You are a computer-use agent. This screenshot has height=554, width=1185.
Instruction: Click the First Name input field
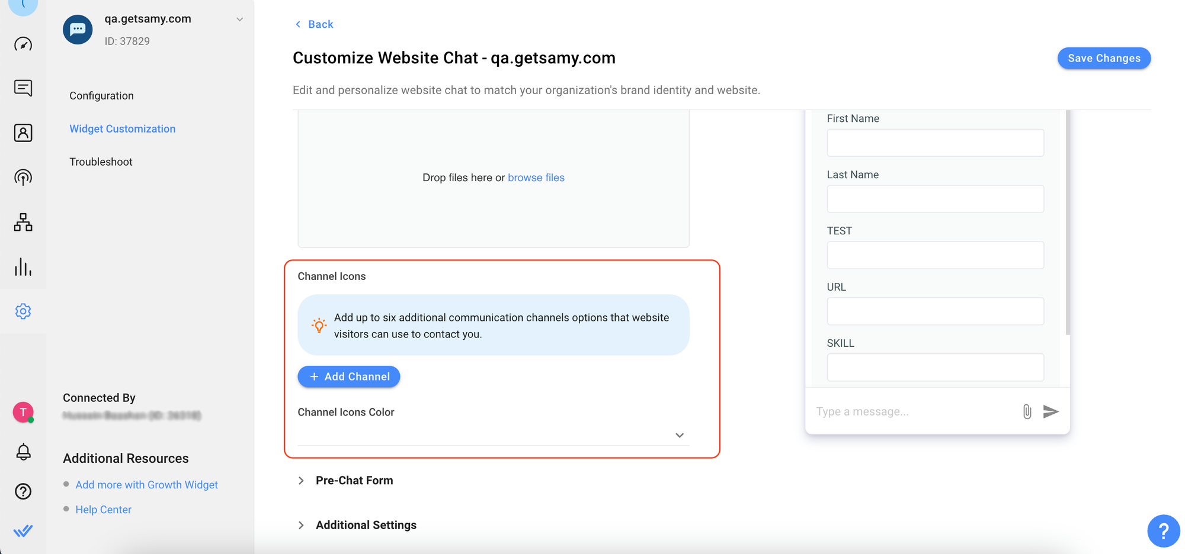pyautogui.click(x=935, y=143)
